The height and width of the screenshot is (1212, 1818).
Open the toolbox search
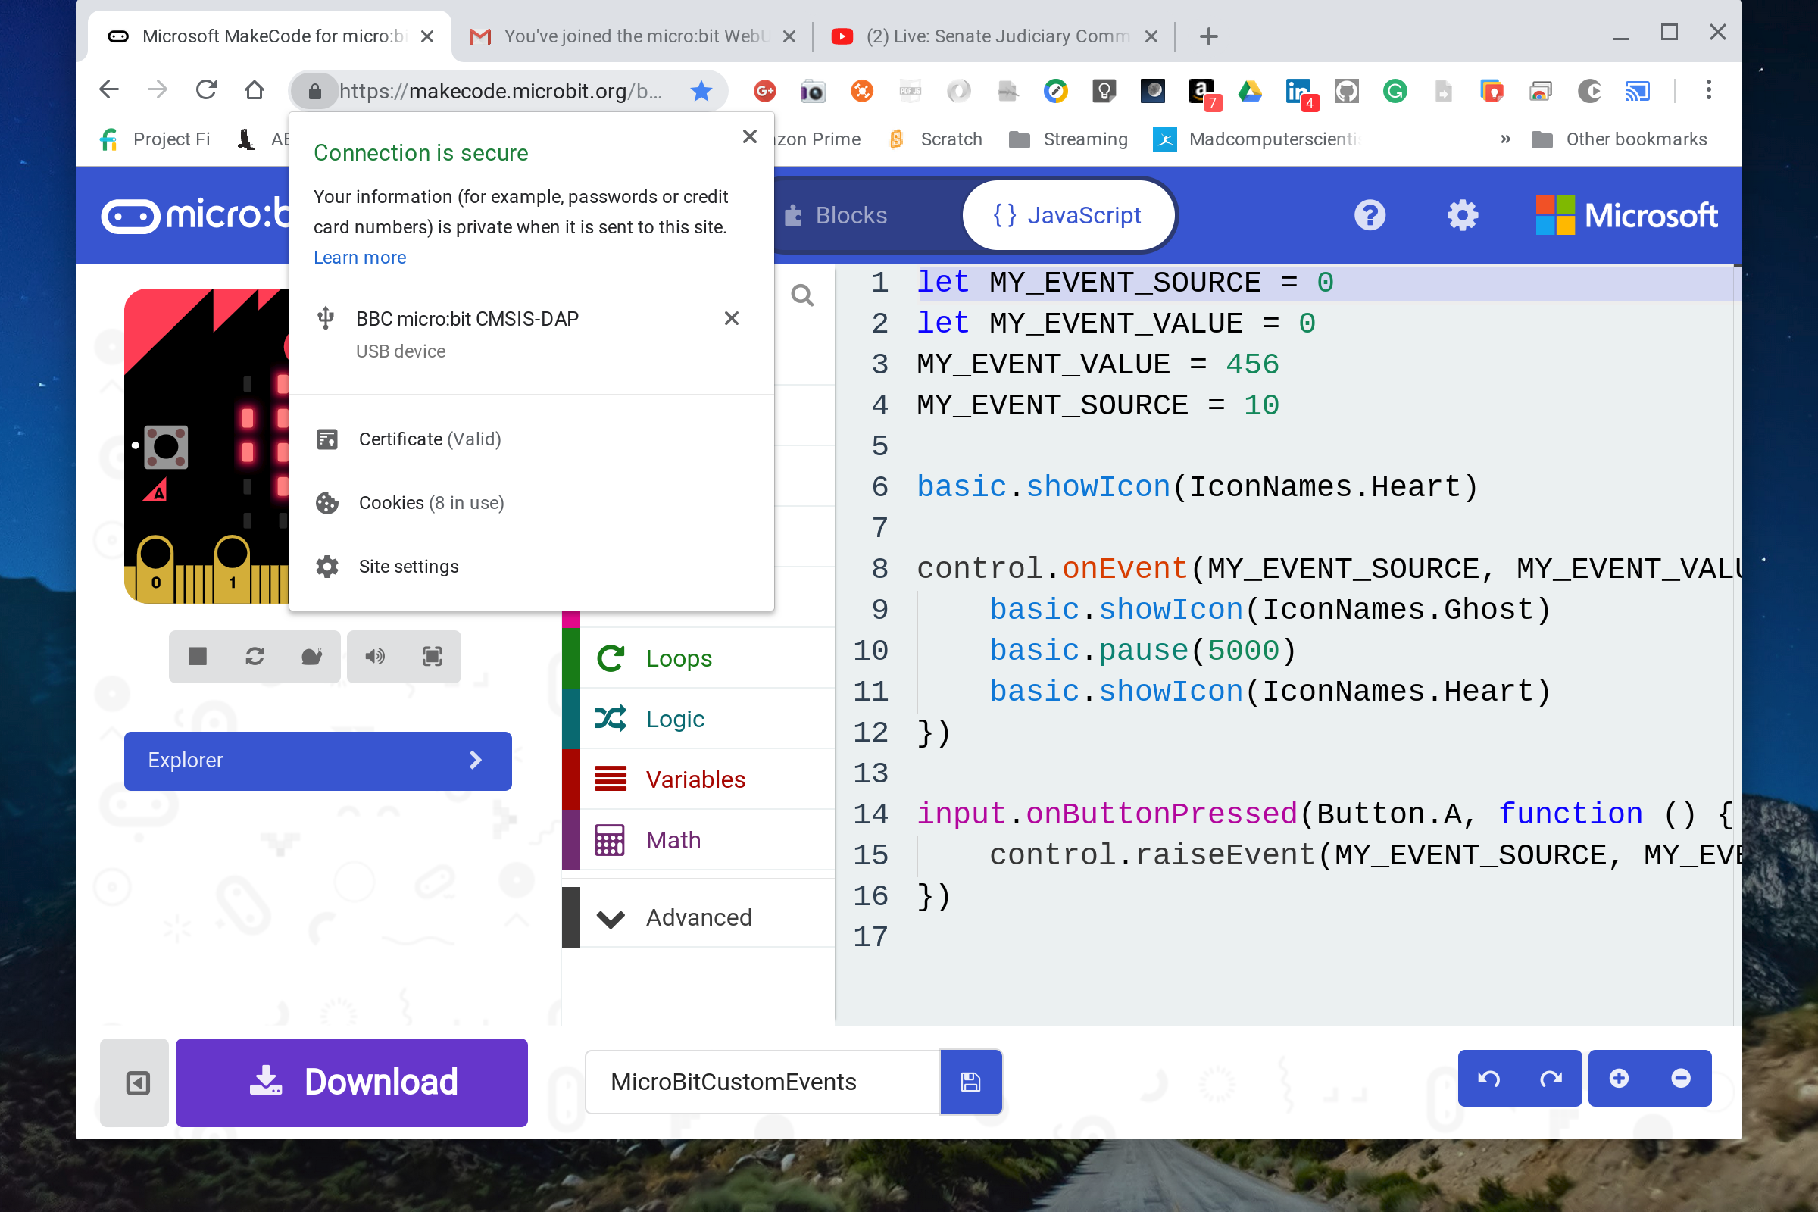[802, 295]
